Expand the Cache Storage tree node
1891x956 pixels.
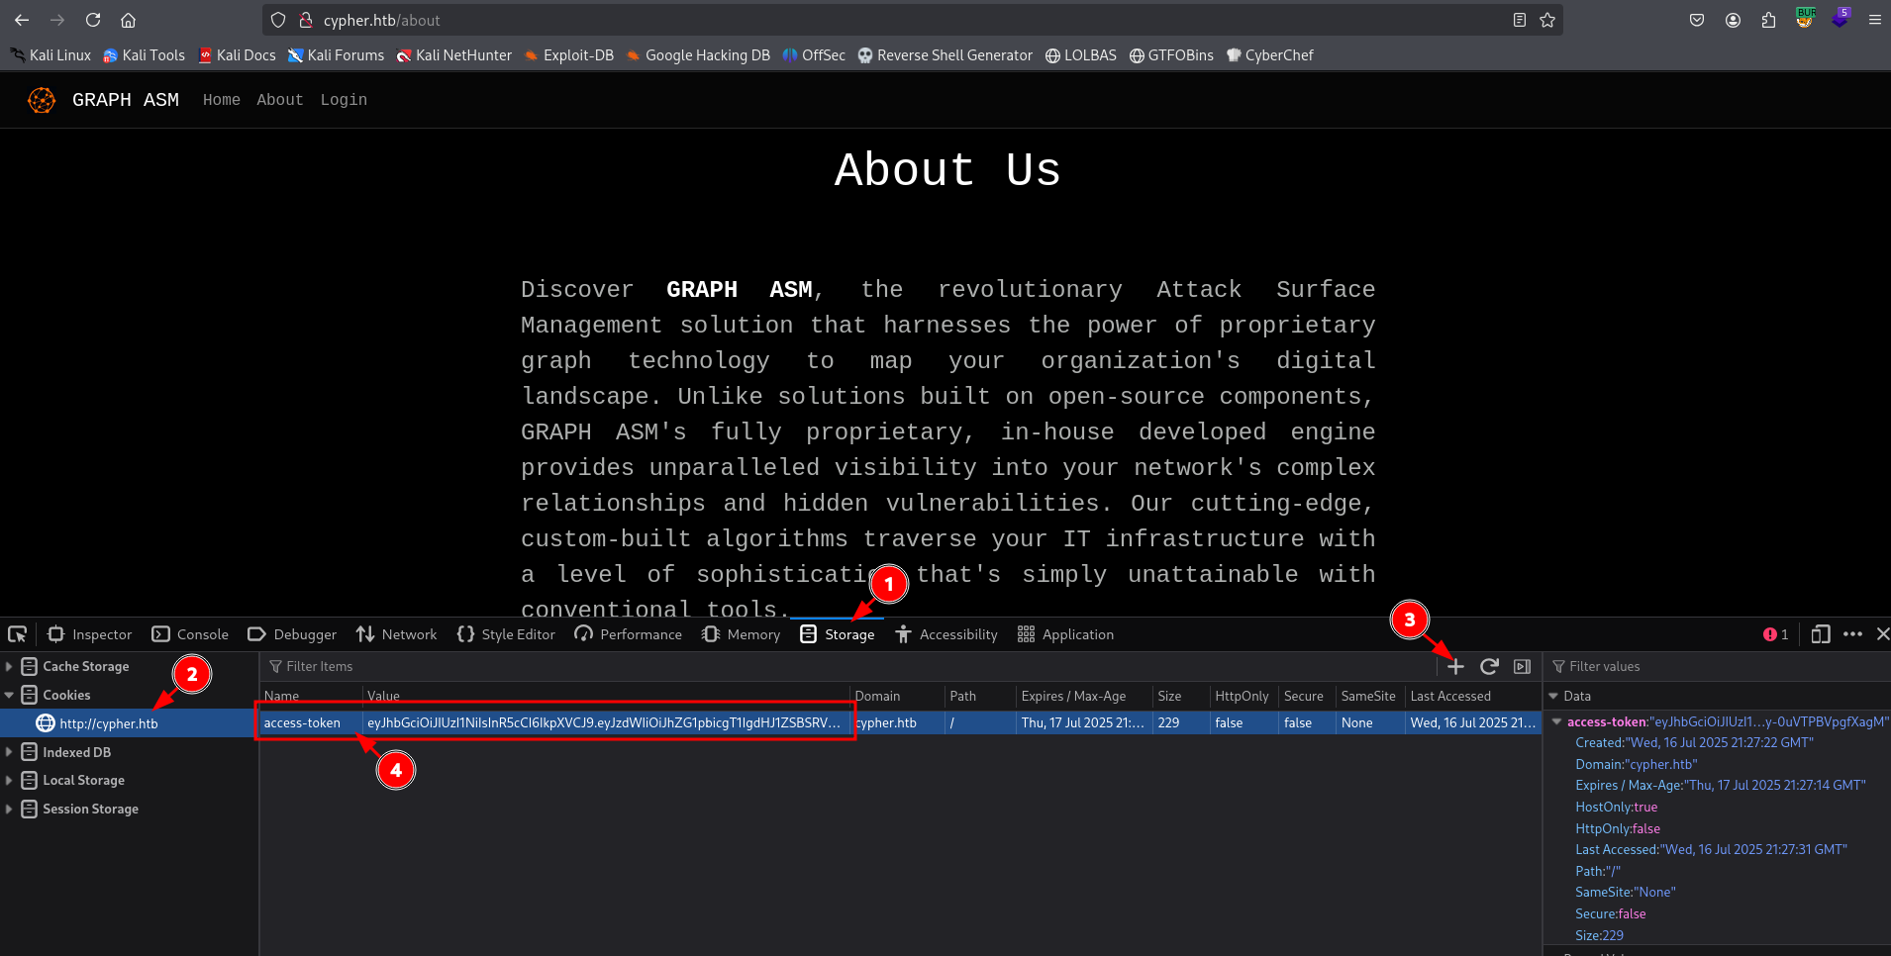tap(9, 667)
